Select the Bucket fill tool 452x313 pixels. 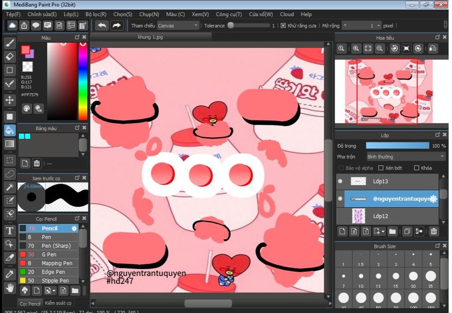10,130
